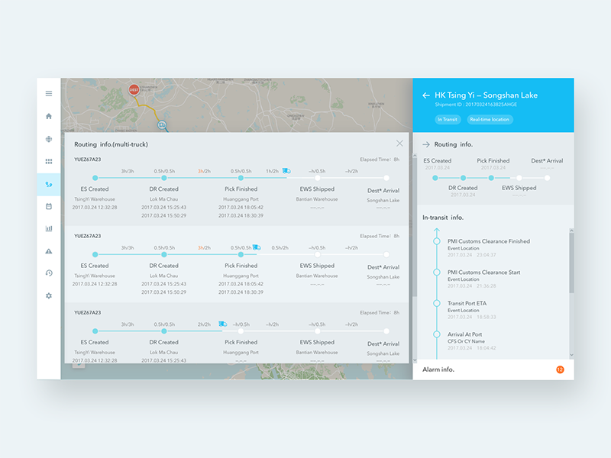
Task: Expand Routing info arrow in right panel
Action: pos(426,144)
